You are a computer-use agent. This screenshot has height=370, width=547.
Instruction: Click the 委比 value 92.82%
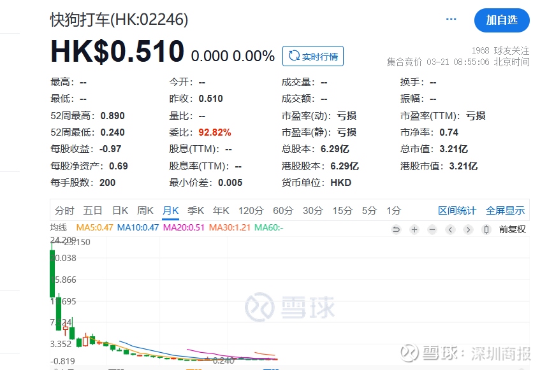tap(215, 132)
